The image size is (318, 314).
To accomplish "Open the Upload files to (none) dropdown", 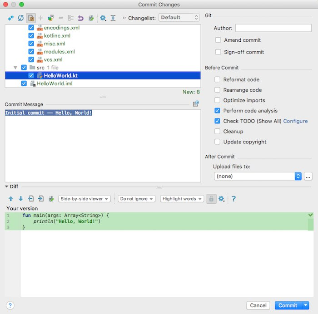I will [x=258, y=176].
